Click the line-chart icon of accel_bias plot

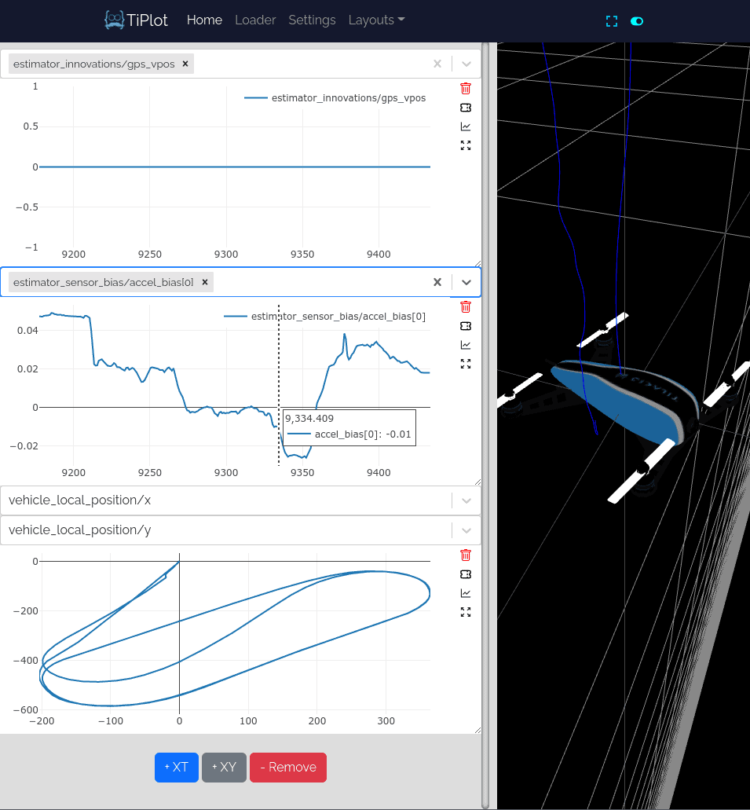pos(466,345)
